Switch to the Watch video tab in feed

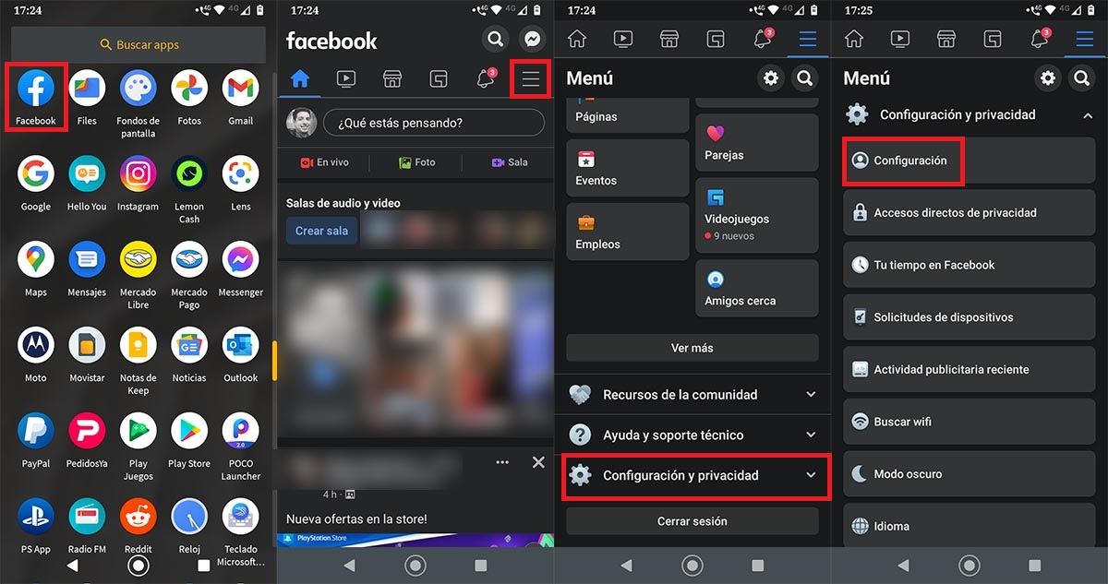346,79
